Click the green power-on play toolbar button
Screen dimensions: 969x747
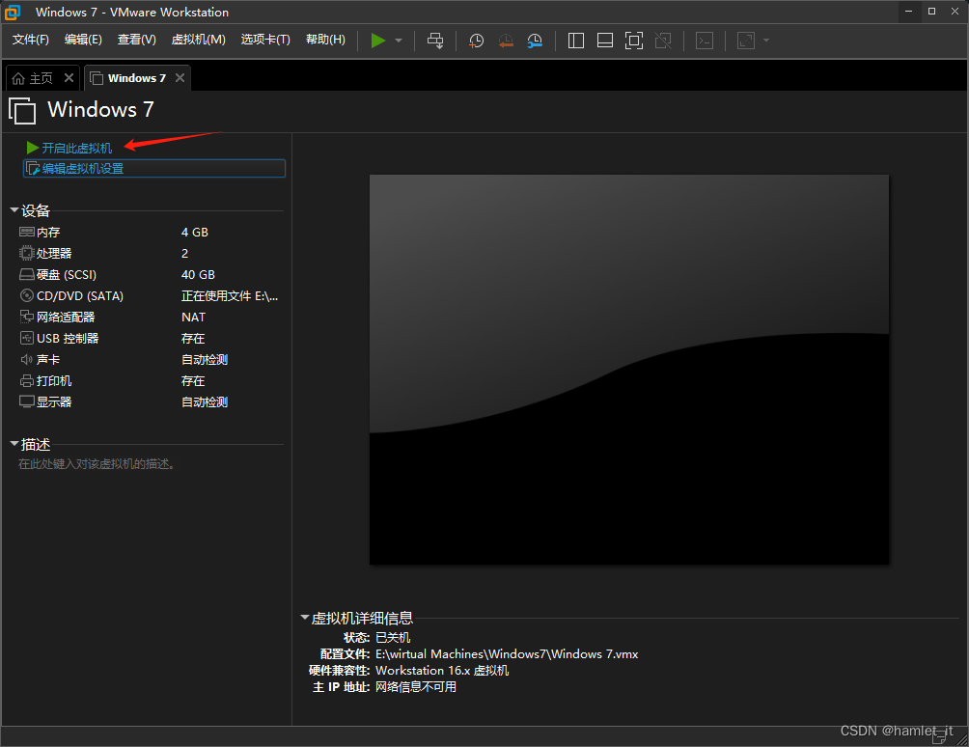[377, 41]
